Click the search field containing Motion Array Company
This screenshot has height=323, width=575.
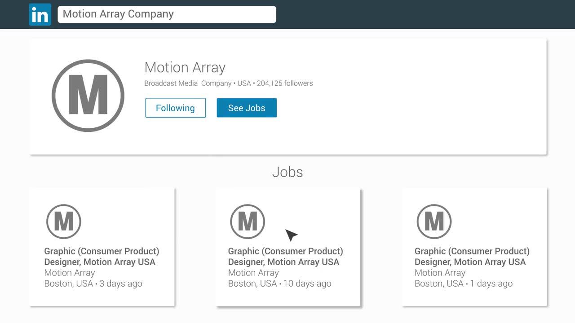click(166, 14)
